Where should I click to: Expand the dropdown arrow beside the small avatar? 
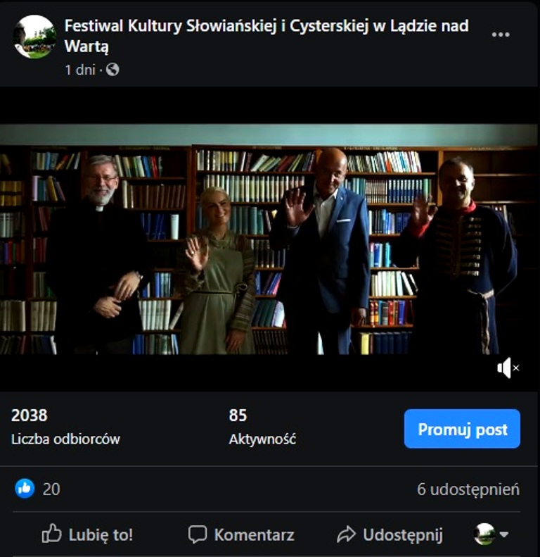pos(504,534)
